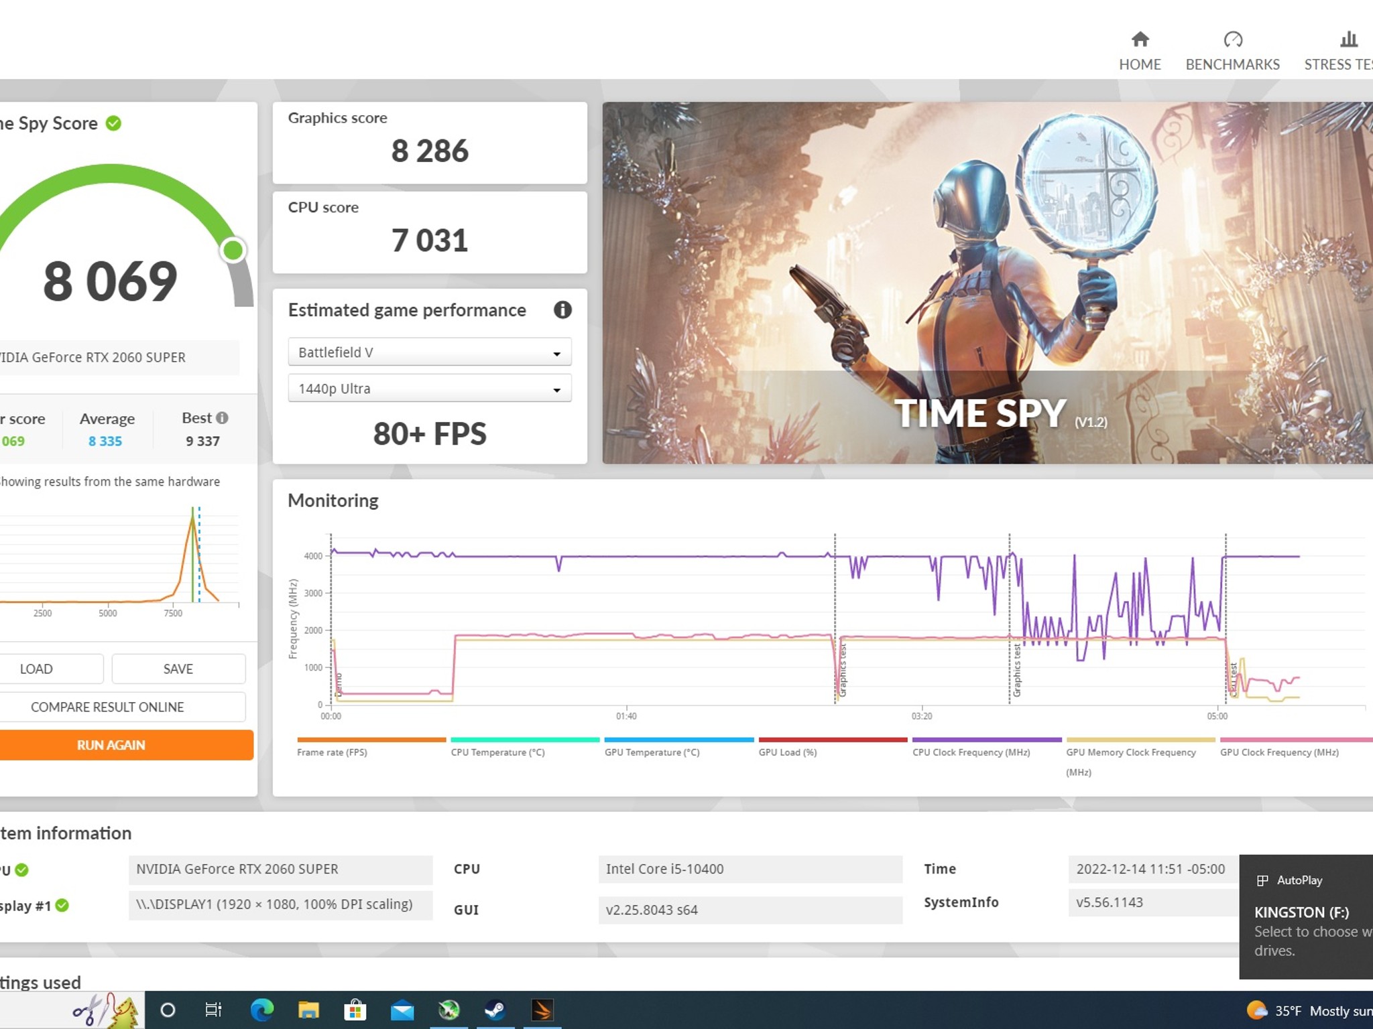Open Steam from the taskbar
The width and height of the screenshot is (1373, 1029).
coord(496,1010)
